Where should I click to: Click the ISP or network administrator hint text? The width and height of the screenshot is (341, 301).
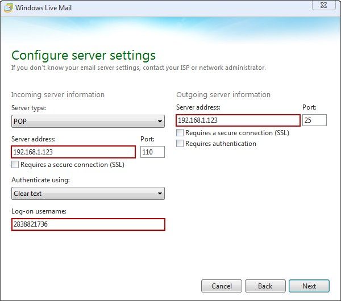pos(139,68)
